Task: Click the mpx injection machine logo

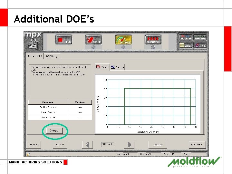Action: pos(33,41)
